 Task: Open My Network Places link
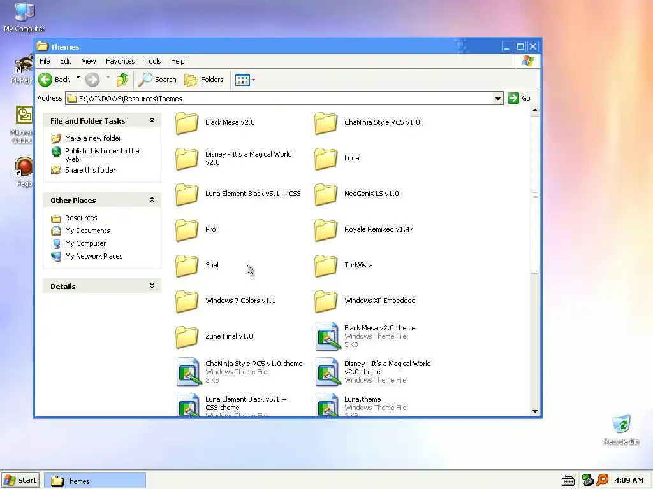[94, 256]
